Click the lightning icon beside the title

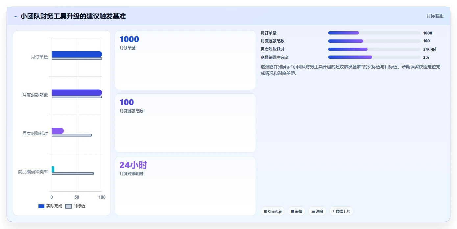click(16, 16)
